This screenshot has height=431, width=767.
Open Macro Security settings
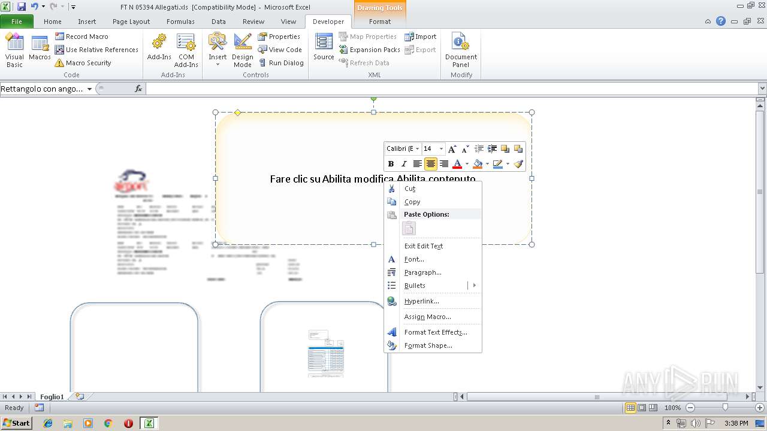pos(83,63)
